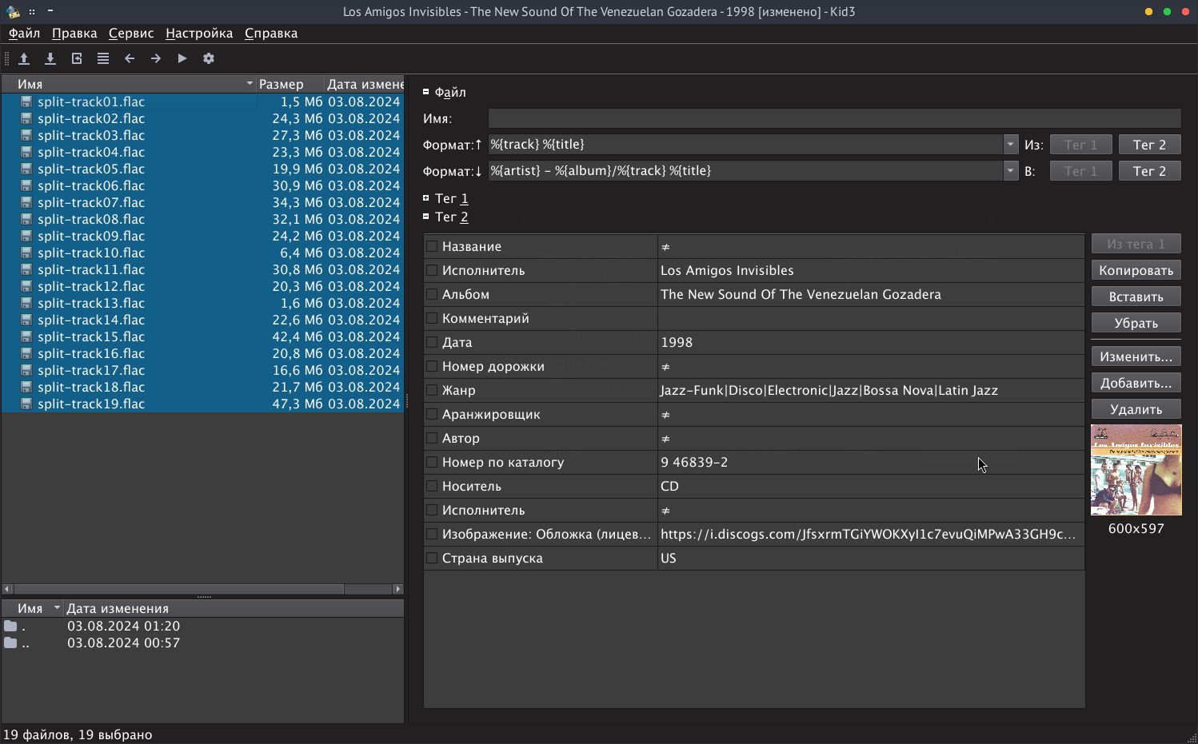
Task: Click the file icon beside split-track07.flac
Action: [x=26, y=202]
